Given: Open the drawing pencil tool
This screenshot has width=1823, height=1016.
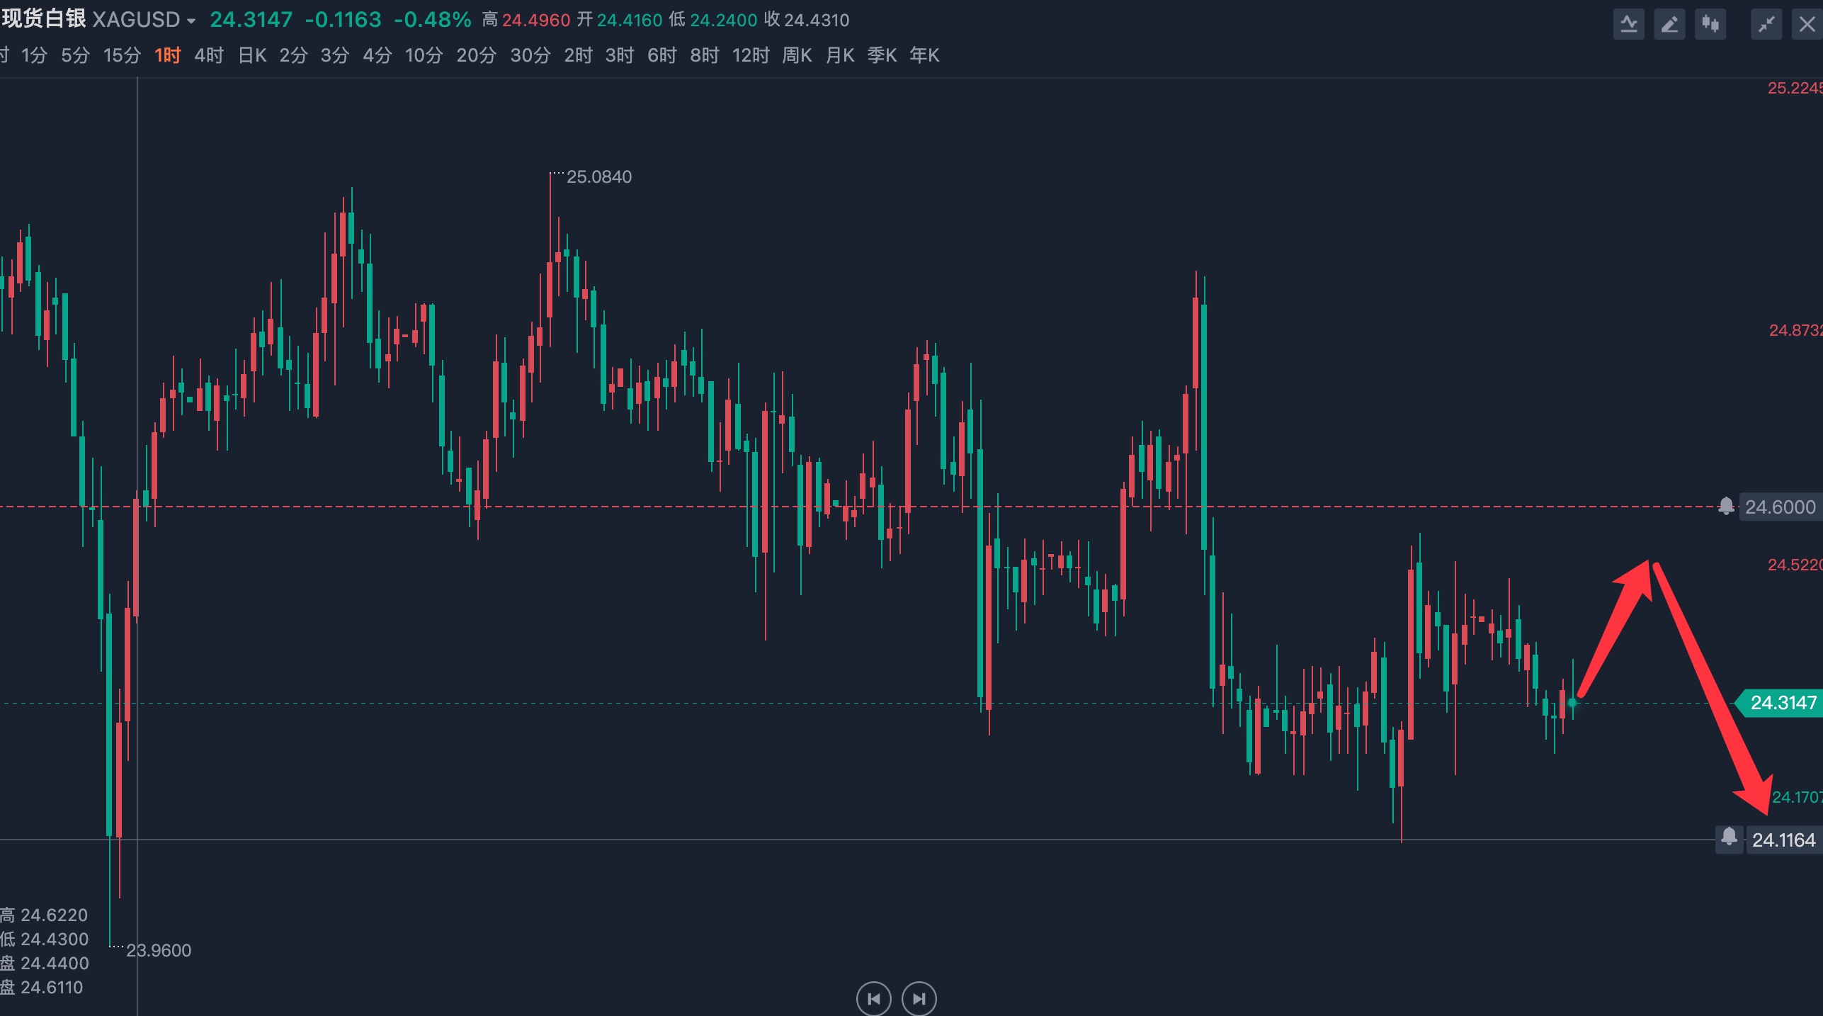Looking at the screenshot, I should 1669,23.
